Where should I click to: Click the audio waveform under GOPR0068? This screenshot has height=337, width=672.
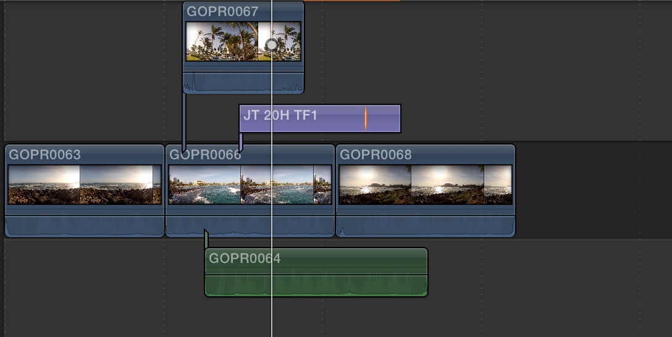425,227
